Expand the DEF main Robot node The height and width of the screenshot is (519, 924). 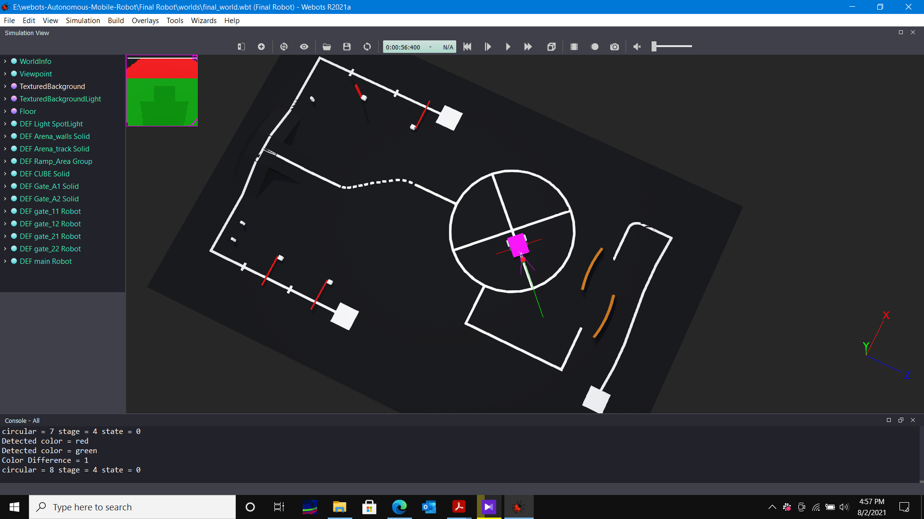[5, 261]
